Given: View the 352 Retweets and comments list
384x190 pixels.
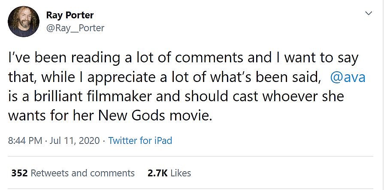Looking at the screenshot, I should coord(73,173).
